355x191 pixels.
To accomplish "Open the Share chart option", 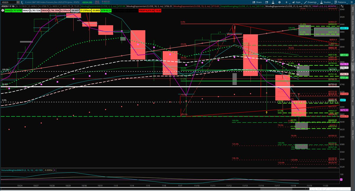I will [257, 2].
